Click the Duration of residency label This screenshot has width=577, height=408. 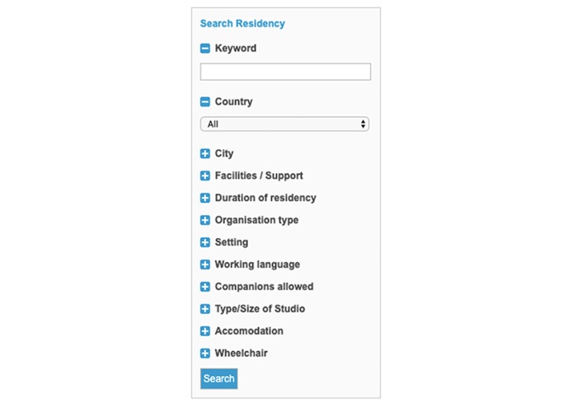click(x=265, y=198)
